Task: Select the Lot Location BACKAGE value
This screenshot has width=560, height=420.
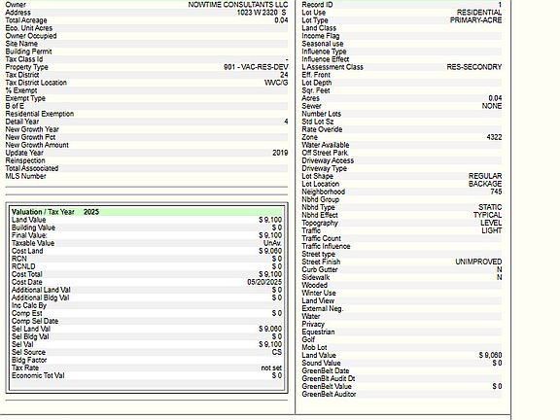Action: point(485,184)
